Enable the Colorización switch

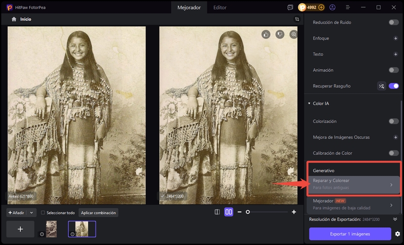(394, 121)
